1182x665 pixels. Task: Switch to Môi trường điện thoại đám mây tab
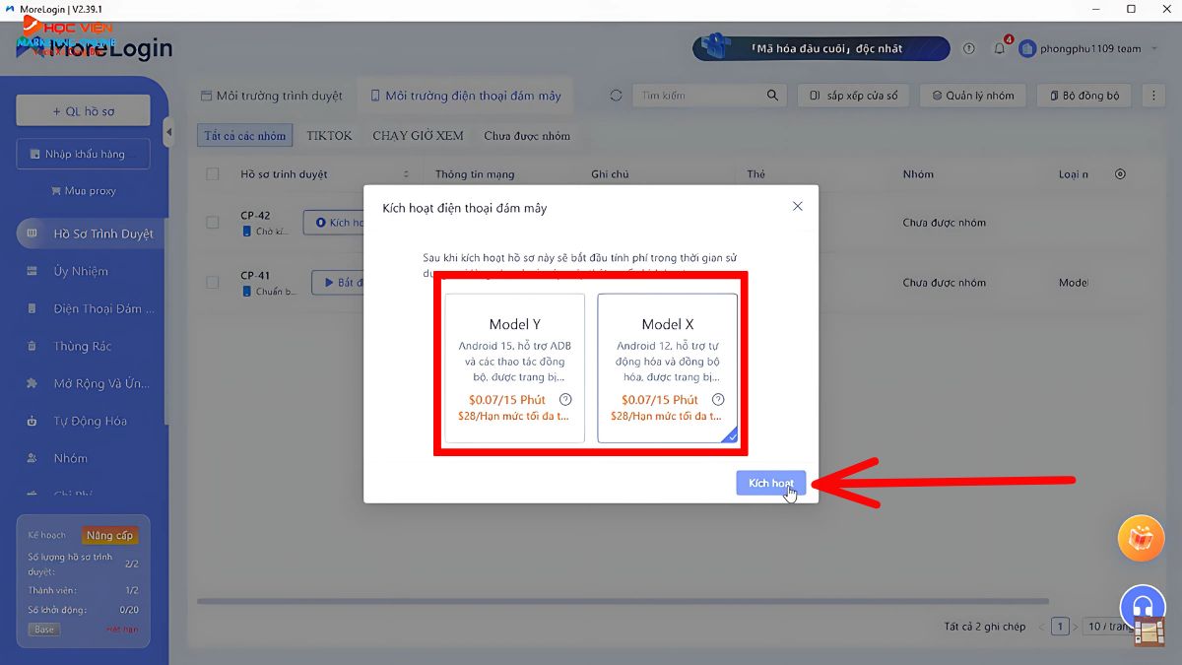(466, 96)
